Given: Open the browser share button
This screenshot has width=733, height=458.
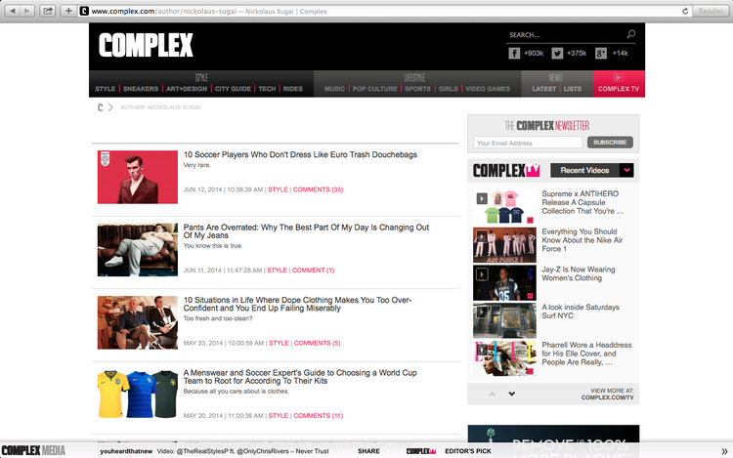Looking at the screenshot, I should pos(47,11).
